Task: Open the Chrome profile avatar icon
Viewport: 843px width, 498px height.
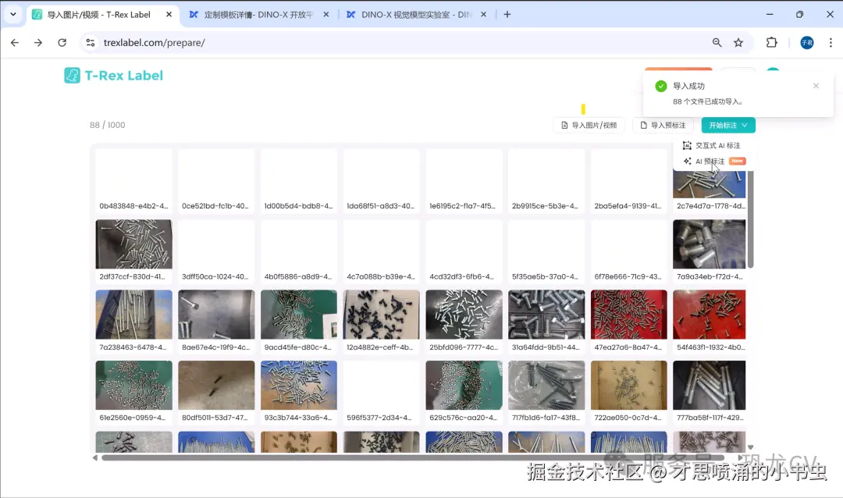Action: pyautogui.click(x=806, y=43)
